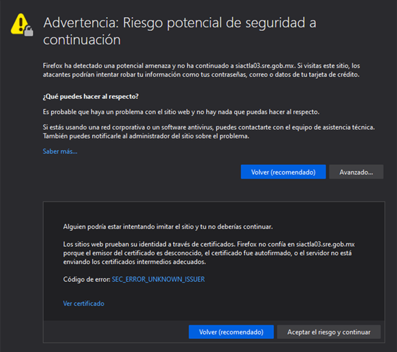397x352 pixels.
Task: Click the upper 'Volver (recomendado)' button
Action: 283,172
